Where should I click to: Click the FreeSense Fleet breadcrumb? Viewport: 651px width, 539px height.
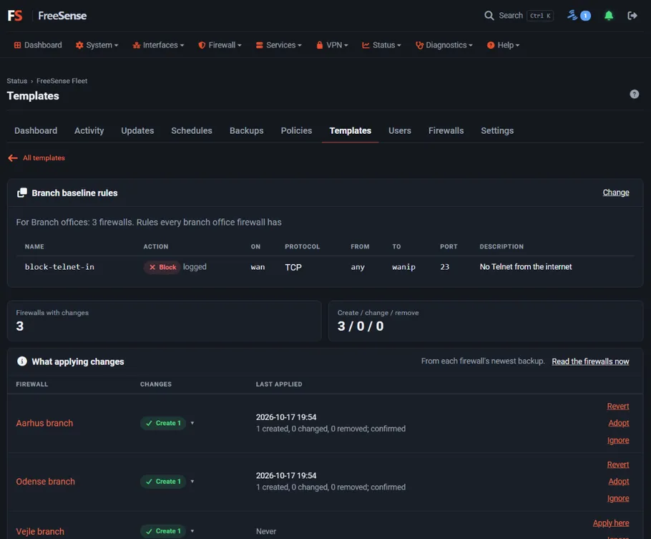62,81
